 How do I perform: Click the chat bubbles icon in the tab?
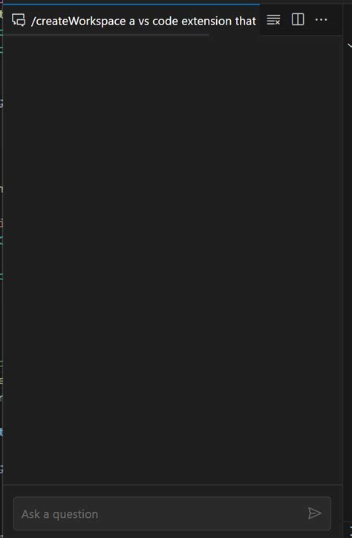pos(19,20)
